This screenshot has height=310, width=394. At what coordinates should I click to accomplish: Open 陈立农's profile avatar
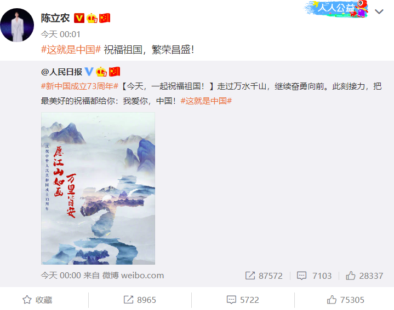pos(17,25)
